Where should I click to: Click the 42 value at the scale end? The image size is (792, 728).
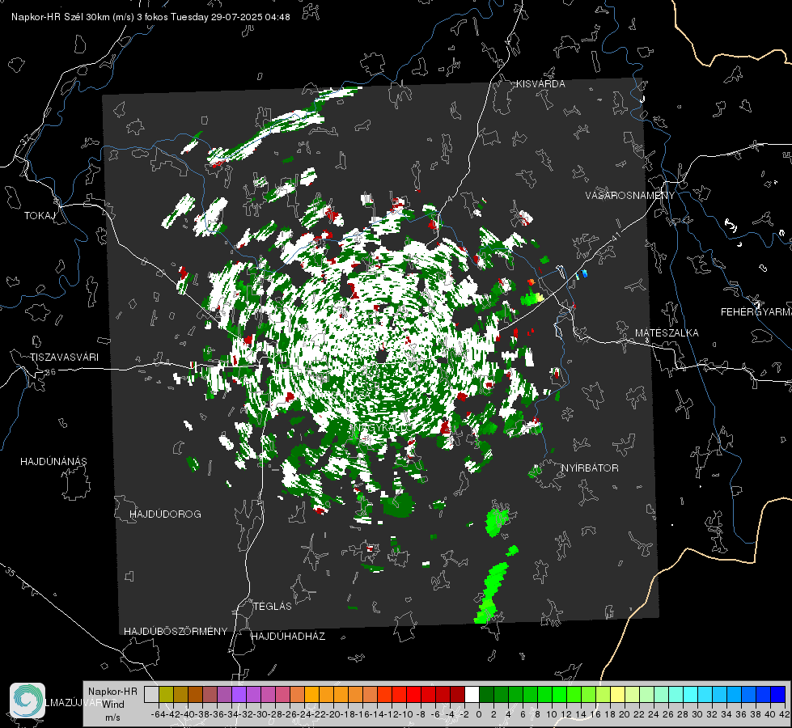pos(785,714)
